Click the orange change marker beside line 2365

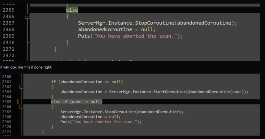18,102
